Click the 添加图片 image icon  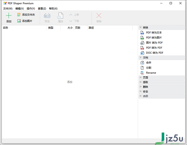coord(19,21)
